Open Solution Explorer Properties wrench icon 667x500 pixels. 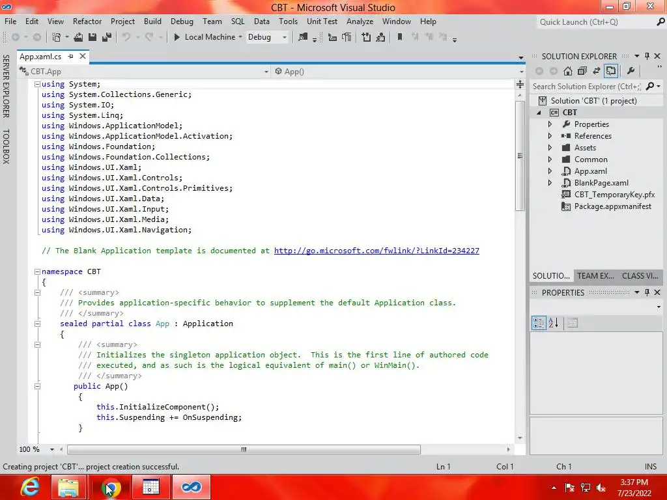631,71
